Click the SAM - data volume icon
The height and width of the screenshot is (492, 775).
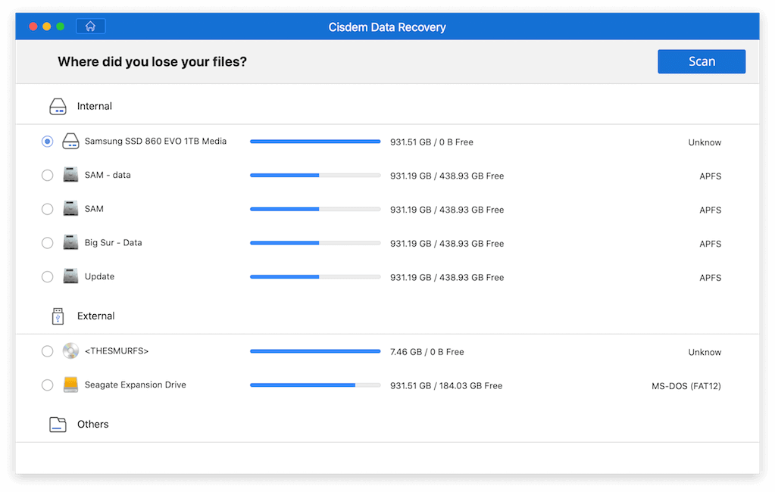pos(70,175)
